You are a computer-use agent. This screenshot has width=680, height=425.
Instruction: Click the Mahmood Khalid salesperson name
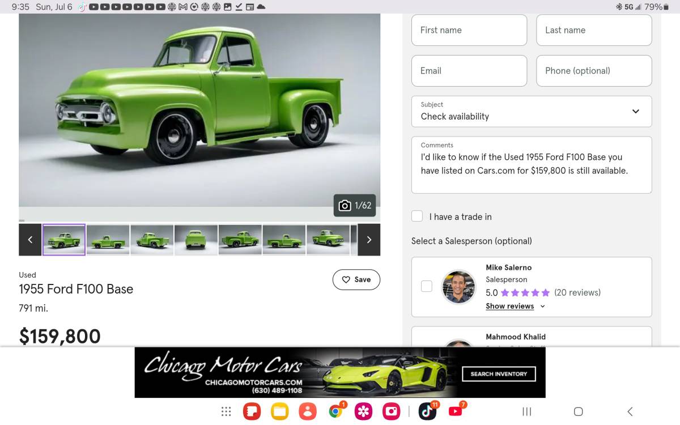pyautogui.click(x=516, y=337)
